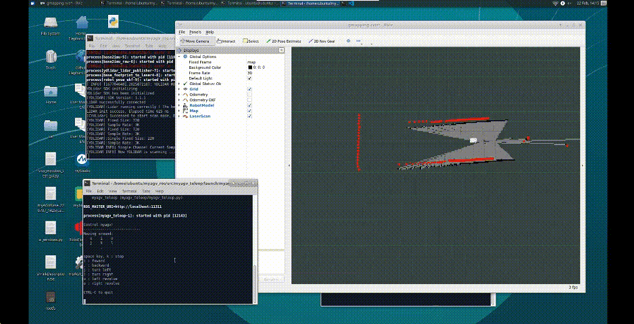Collapse the Global Options section
Image resolution: width=634 pixels, height=324 pixels.
[179, 57]
